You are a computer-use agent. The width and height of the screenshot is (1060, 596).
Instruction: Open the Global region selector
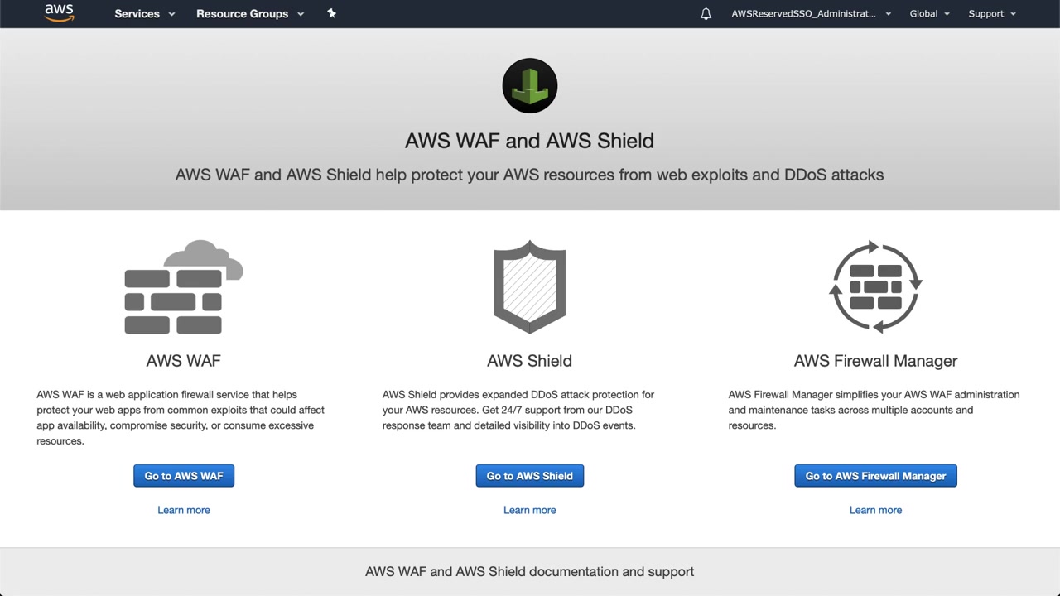coord(929,14)
